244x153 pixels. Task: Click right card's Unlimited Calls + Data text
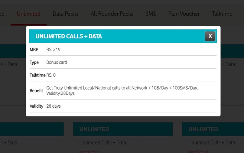211,142
